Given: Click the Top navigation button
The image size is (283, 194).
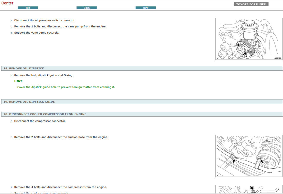Looking at the screenshot, I should (28, 8).
